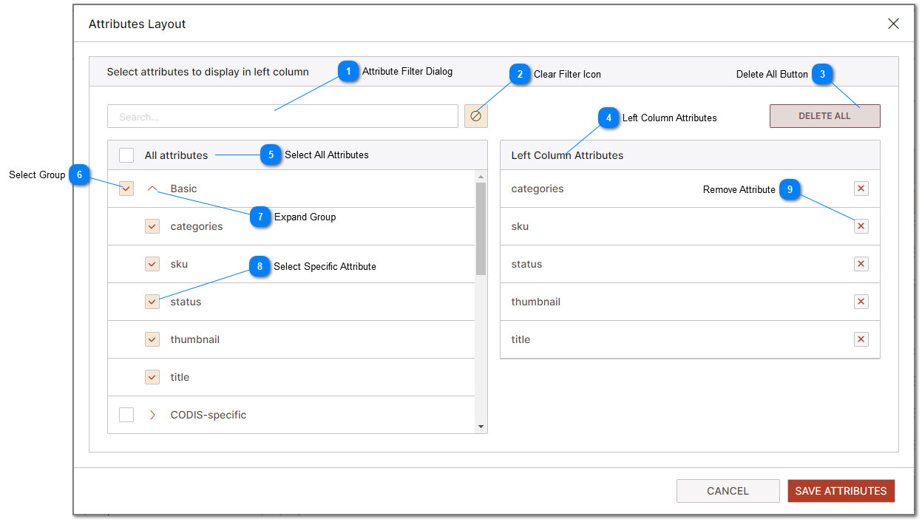
Task: Remove status attribute from right list
Action: coord(861,264)
